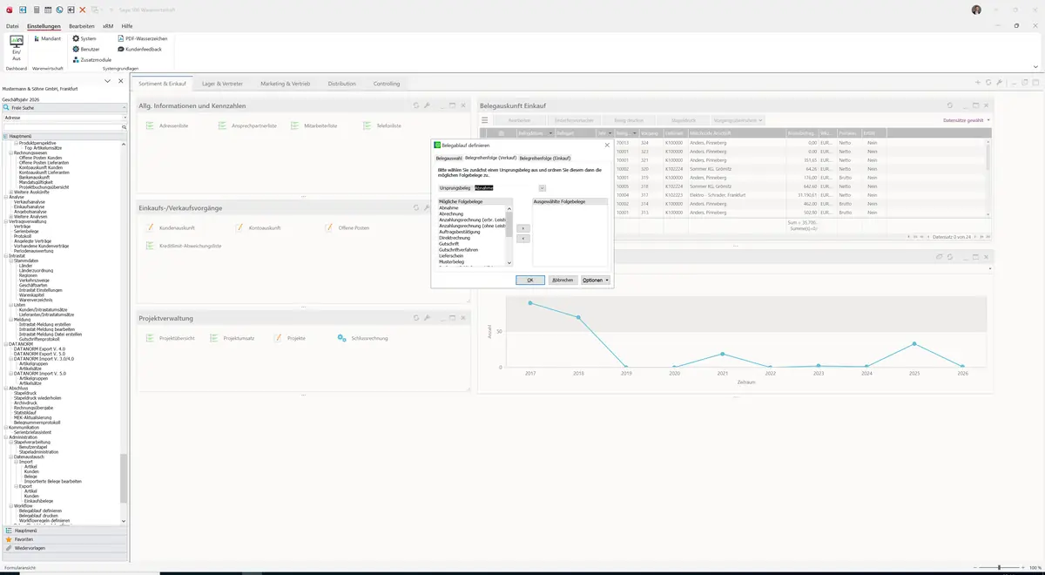The height and width of the screenshot is (575, 1045).
Task: Click Abbrechen in the dialog
Action: point(563,281)
